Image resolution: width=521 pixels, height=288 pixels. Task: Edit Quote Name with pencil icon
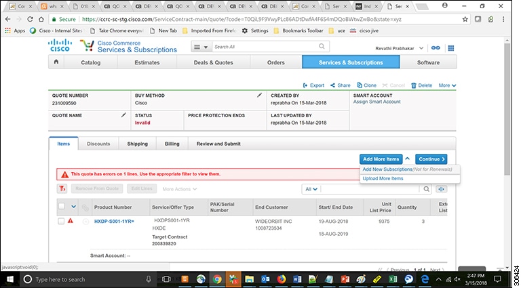[123, 115]
